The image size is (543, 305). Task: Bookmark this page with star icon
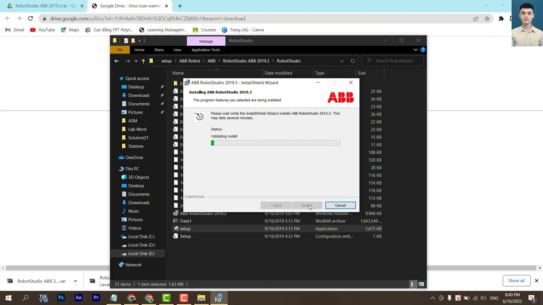click(x=487, y=19)
